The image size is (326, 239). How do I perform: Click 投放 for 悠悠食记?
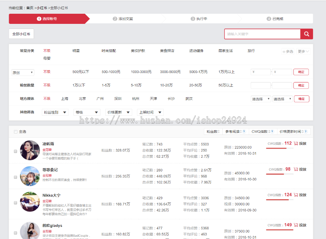coord(303,169)
